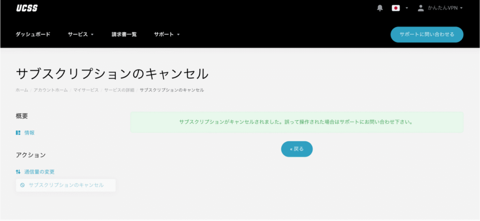The height and width of the screenshot is (221, 480).
Task: Click the アカウントホーム breadcrumb link
Action: pyautogui.click(x=51, y=90)
